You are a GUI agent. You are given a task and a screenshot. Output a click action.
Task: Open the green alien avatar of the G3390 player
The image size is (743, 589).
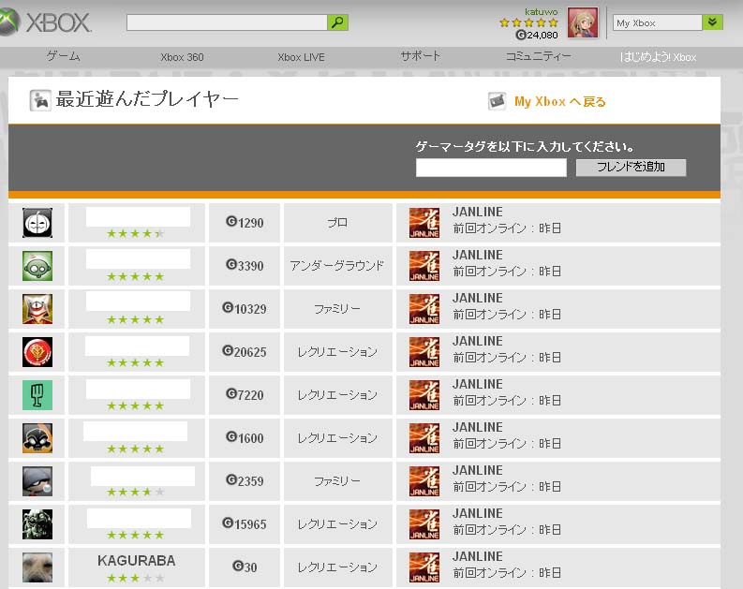(37, 266)
